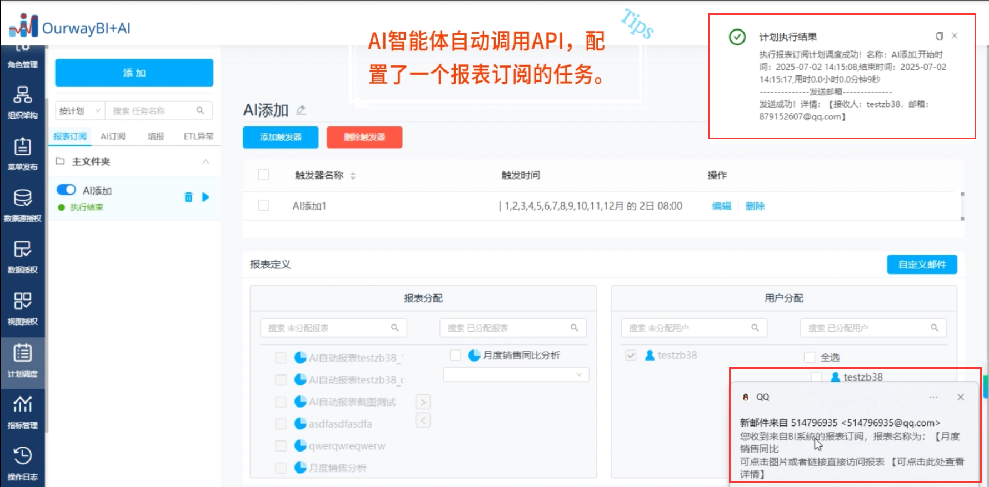Open 组织架构 in the sidebar

tap(22, 102)
